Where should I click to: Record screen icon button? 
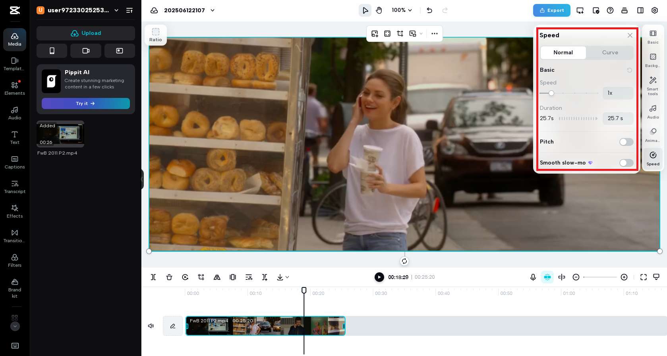tap(120, 51)
